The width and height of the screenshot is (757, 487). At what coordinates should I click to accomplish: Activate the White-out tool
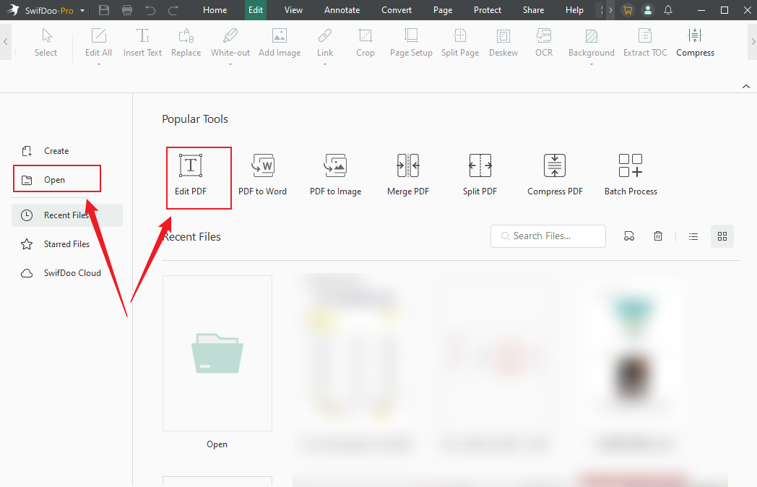tap(230, 43)
